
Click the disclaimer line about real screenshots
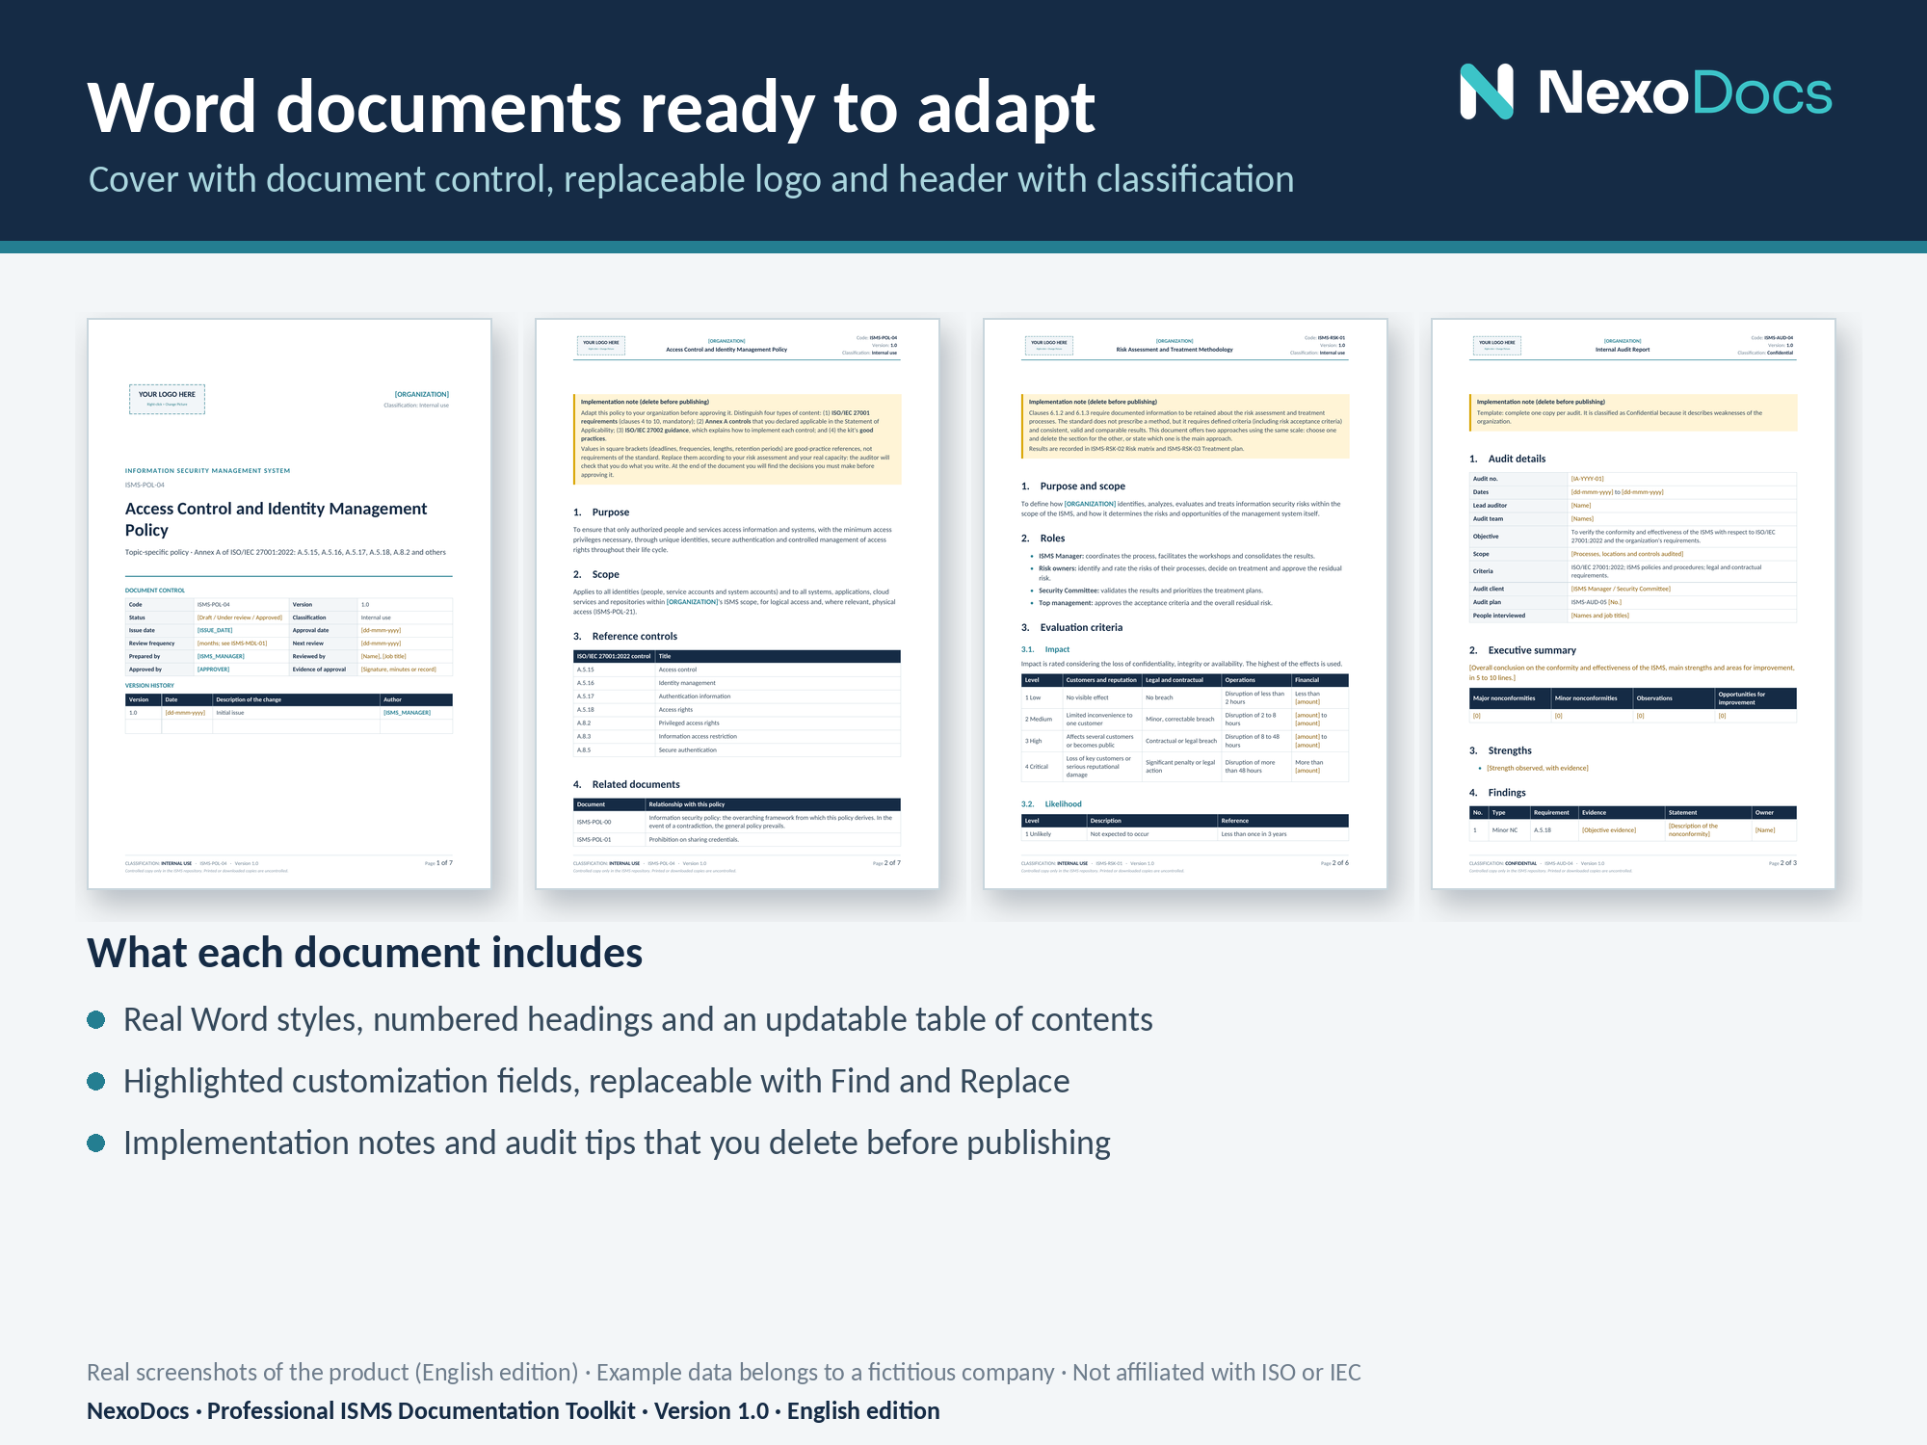tap(724, 1372)
